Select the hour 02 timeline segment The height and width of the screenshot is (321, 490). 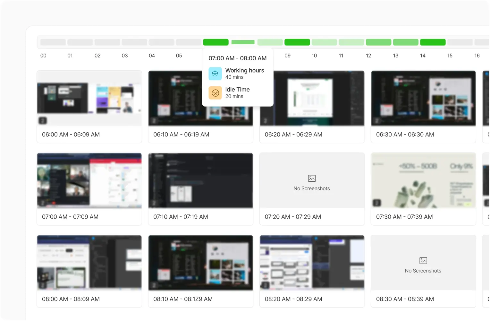point(107,42)
